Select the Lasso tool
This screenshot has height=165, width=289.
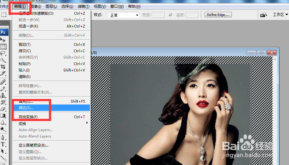click(x=3, y=53)
